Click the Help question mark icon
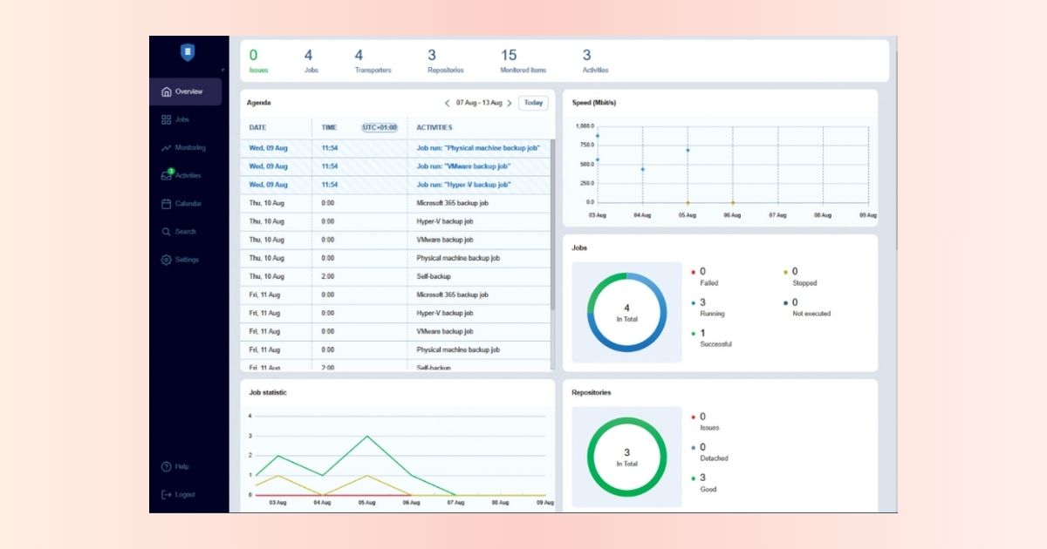This screenshot has height=549, width=1047. coord(167,466)
